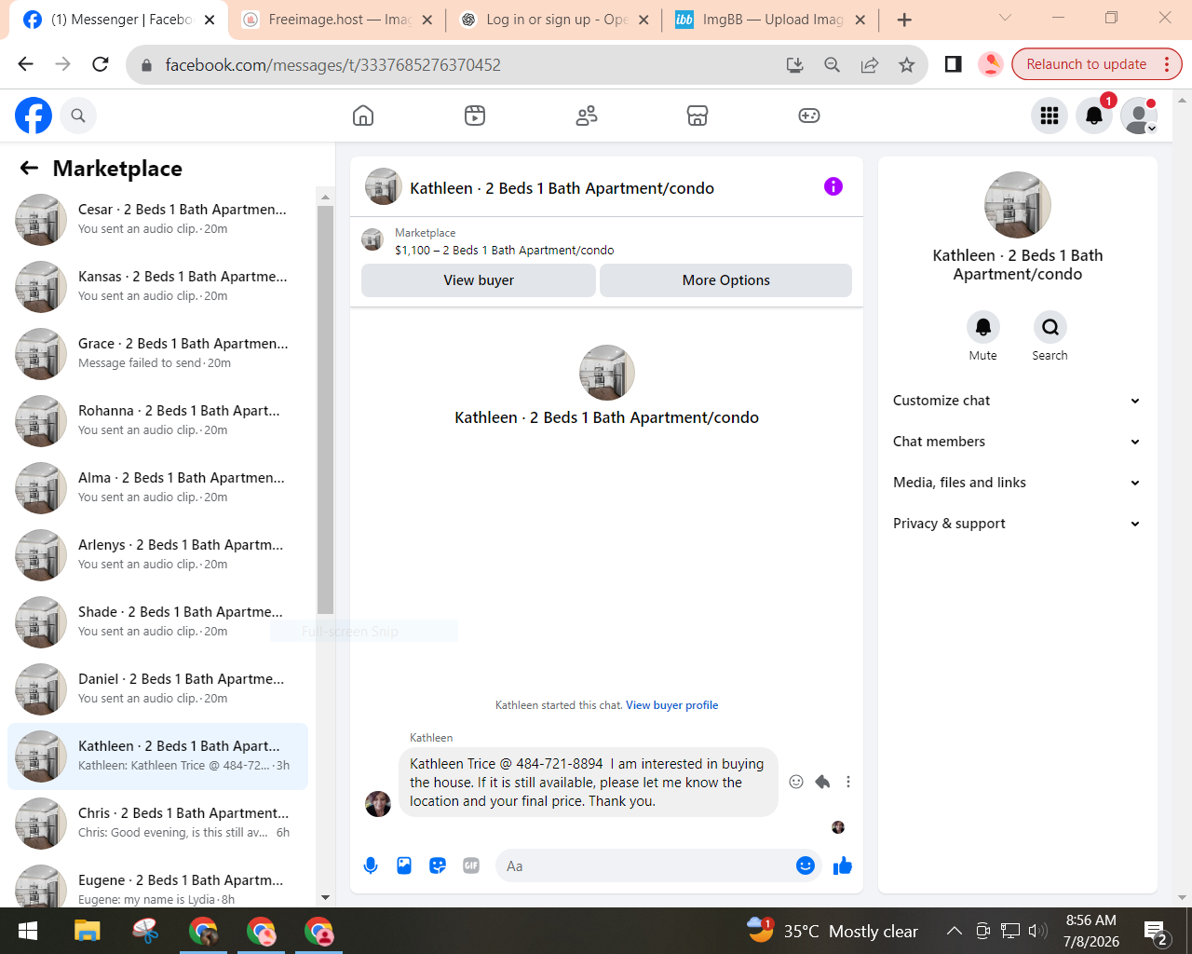Bookmark this page star icon
This screenshot has width=1192, height=954.
coord(907,64)
